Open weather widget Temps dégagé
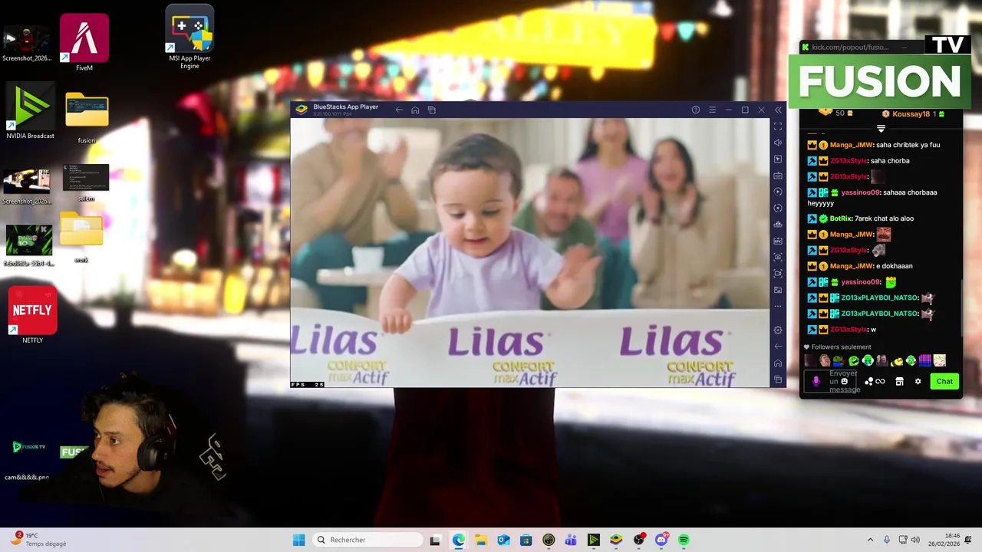Viewport: 982px width, 552px height. tap(38, 540)
